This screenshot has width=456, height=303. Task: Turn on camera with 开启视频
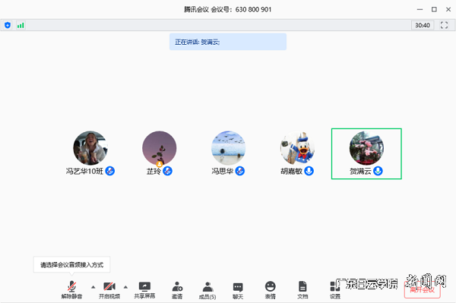pos(109,290)
